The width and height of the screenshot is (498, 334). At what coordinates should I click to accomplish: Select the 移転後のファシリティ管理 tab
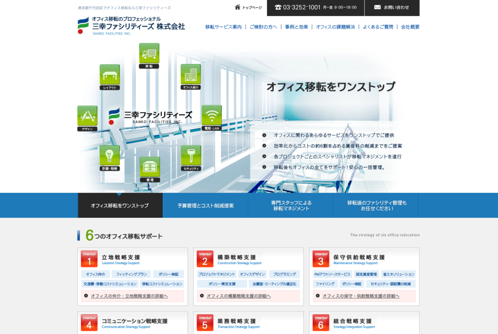[377, 206]
